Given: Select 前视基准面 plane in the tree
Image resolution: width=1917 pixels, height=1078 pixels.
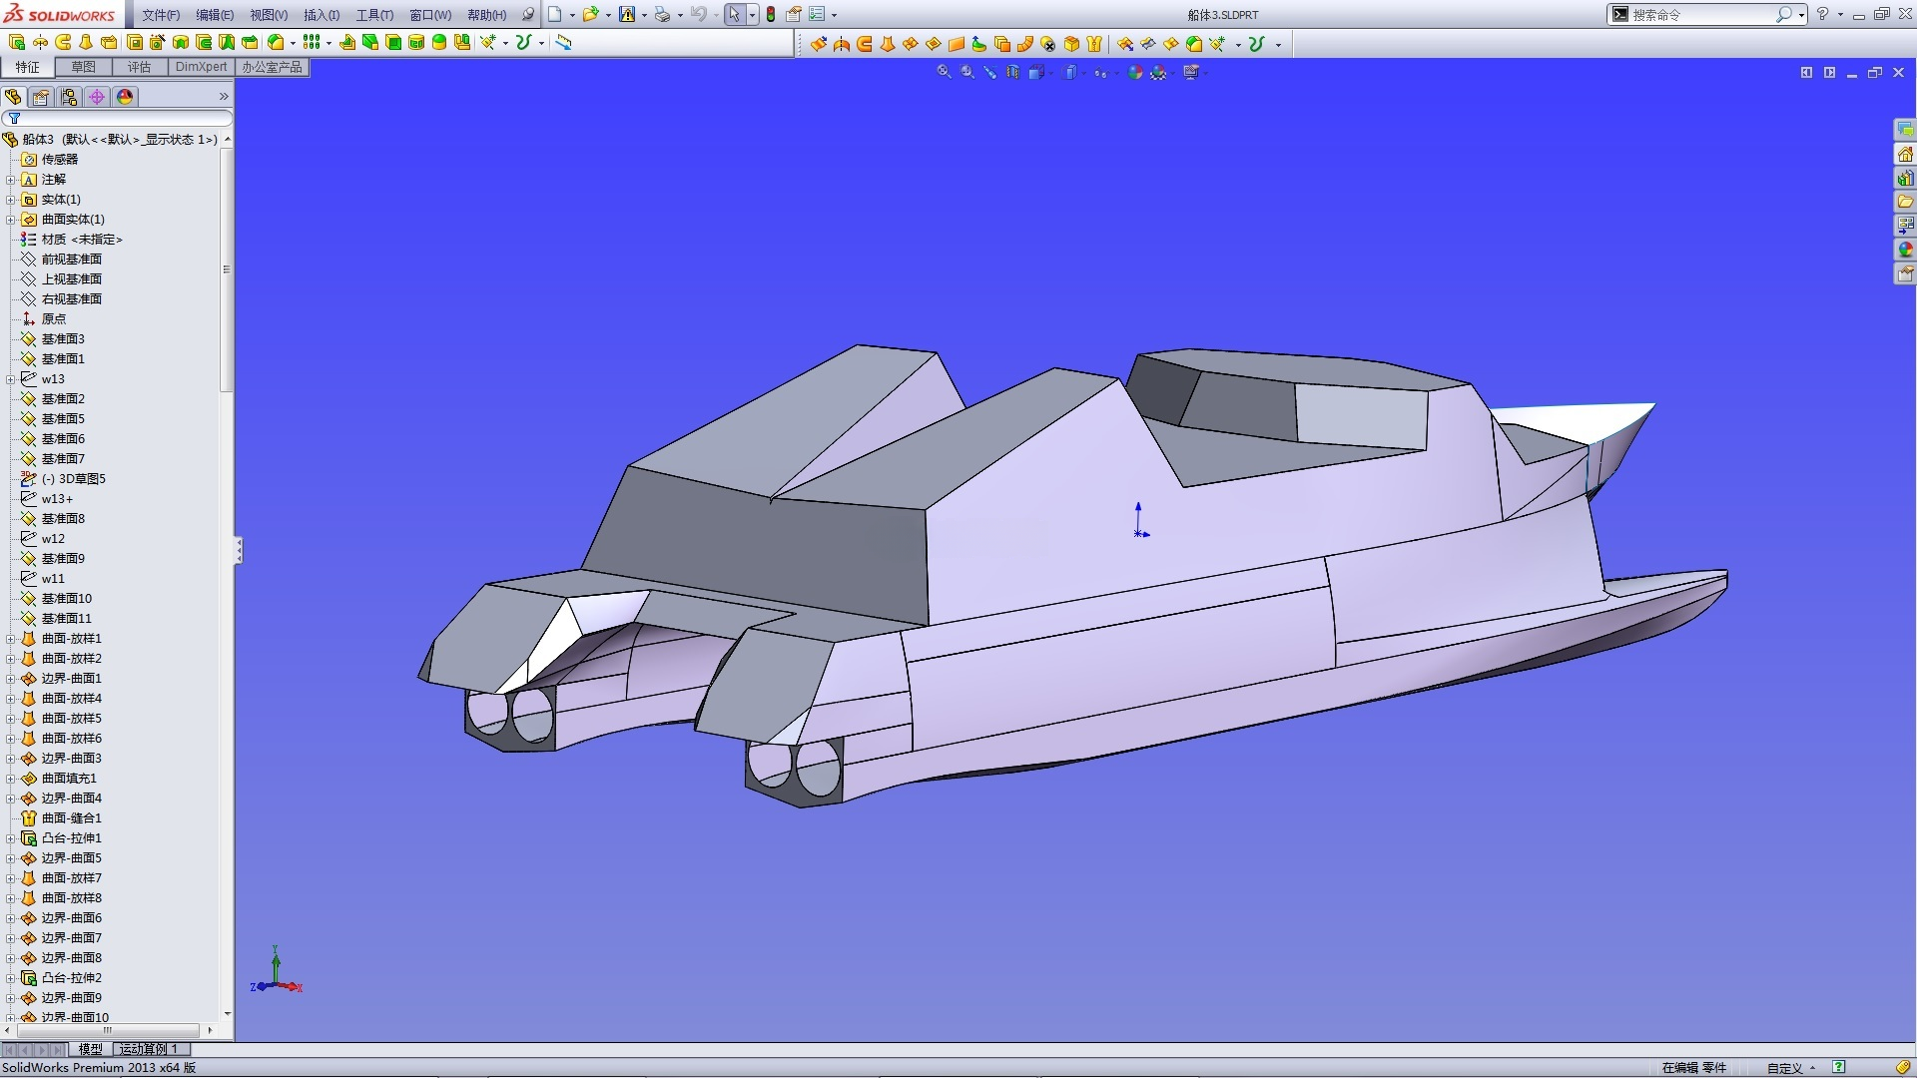Looking at the screenshot, I should [x=71, y=260].
